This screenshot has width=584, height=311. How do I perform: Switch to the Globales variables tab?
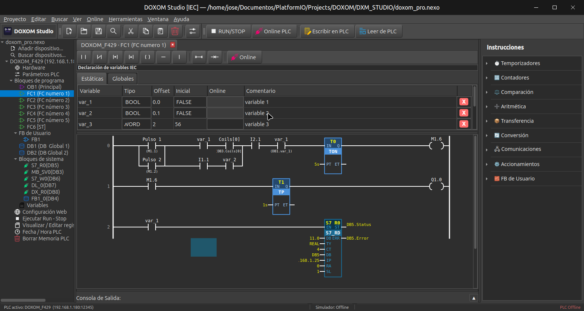[123, 78]
